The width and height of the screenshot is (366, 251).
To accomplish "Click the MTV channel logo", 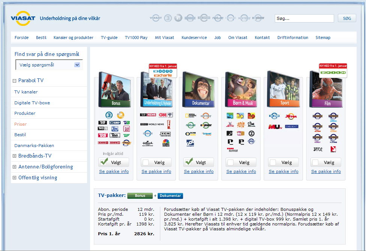I will coord(230,133).
